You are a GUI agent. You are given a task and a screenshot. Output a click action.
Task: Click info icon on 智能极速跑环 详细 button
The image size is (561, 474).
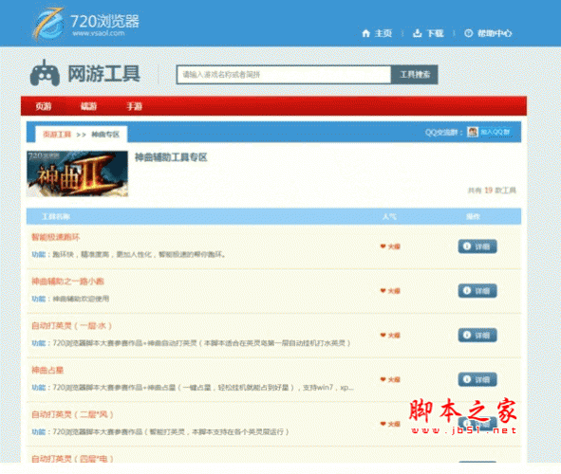point(467,246)
